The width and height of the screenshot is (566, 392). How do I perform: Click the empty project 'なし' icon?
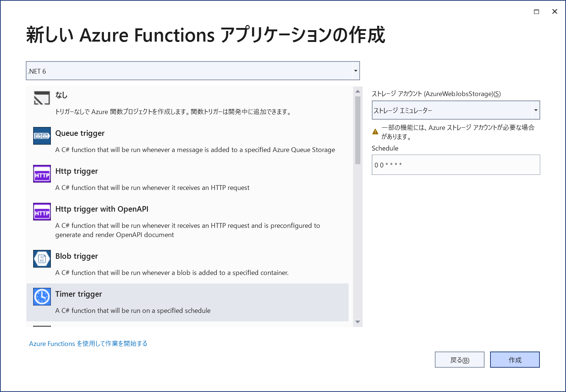[x=42, y=98]
